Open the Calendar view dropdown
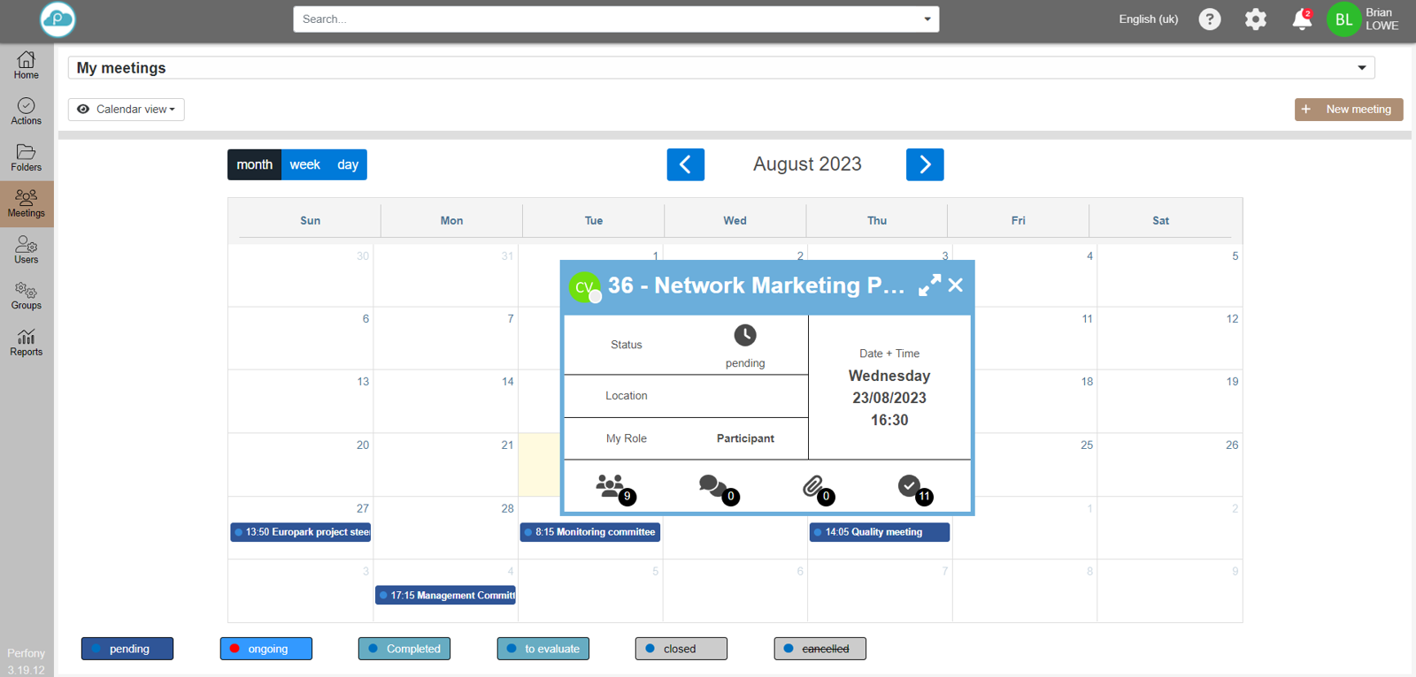This screenshot has height=677, width=1416. (x=127, y=110)
